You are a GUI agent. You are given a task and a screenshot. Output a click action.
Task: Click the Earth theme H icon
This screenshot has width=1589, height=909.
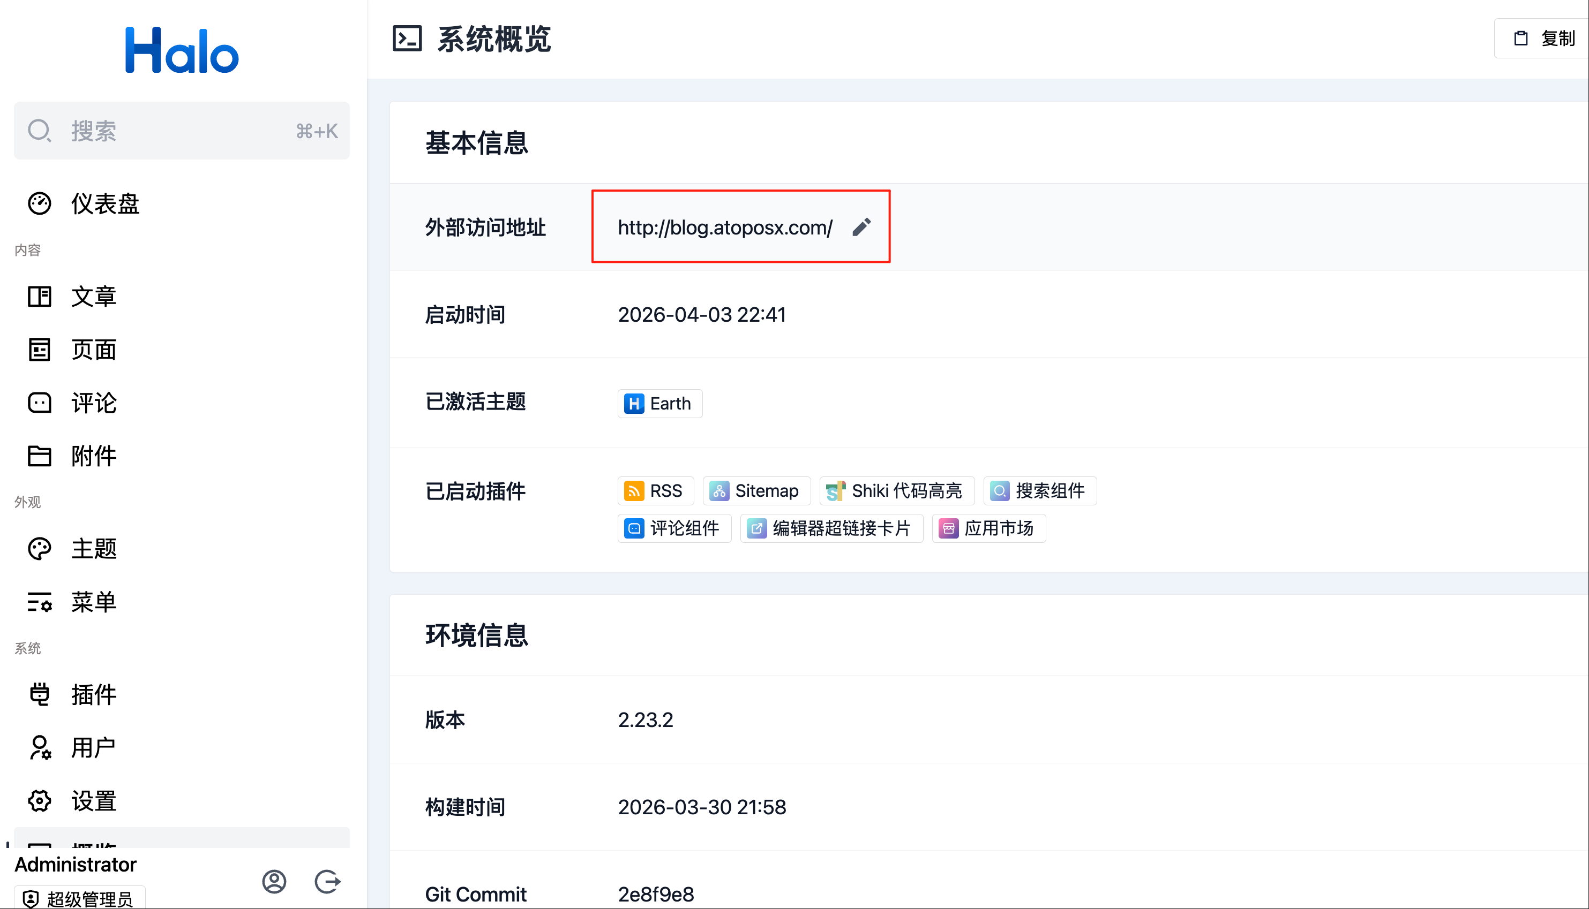[x=634, y=404]
